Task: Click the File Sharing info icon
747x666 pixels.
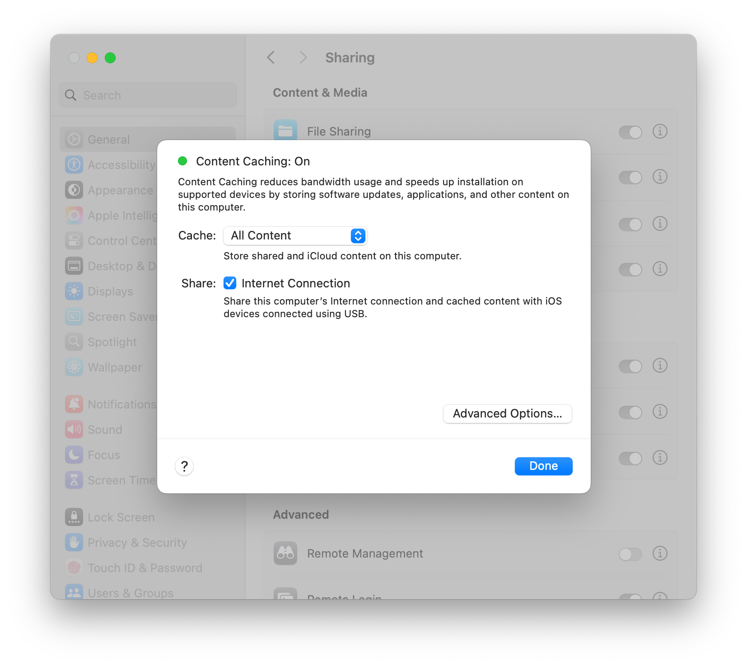Action: coord(660,131)
